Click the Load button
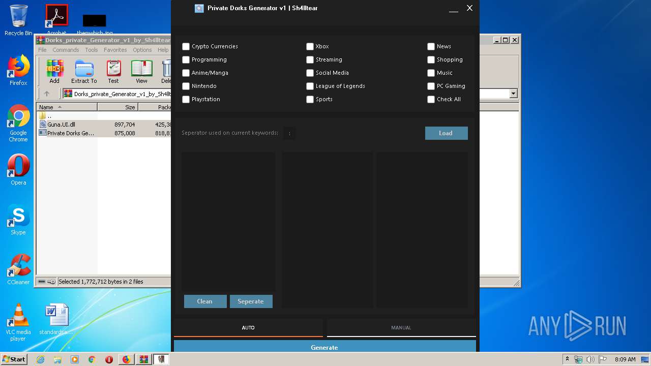The width and height of the screenshot is (651, 366). (446, 133)
